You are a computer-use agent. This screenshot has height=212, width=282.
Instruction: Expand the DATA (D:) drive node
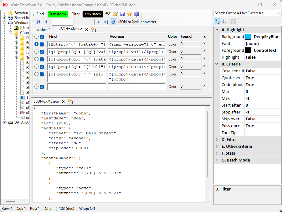(4, 123)
